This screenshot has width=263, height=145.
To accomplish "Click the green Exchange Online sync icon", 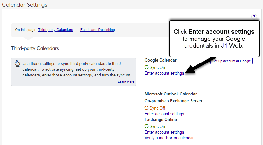I will coord(147,126).
